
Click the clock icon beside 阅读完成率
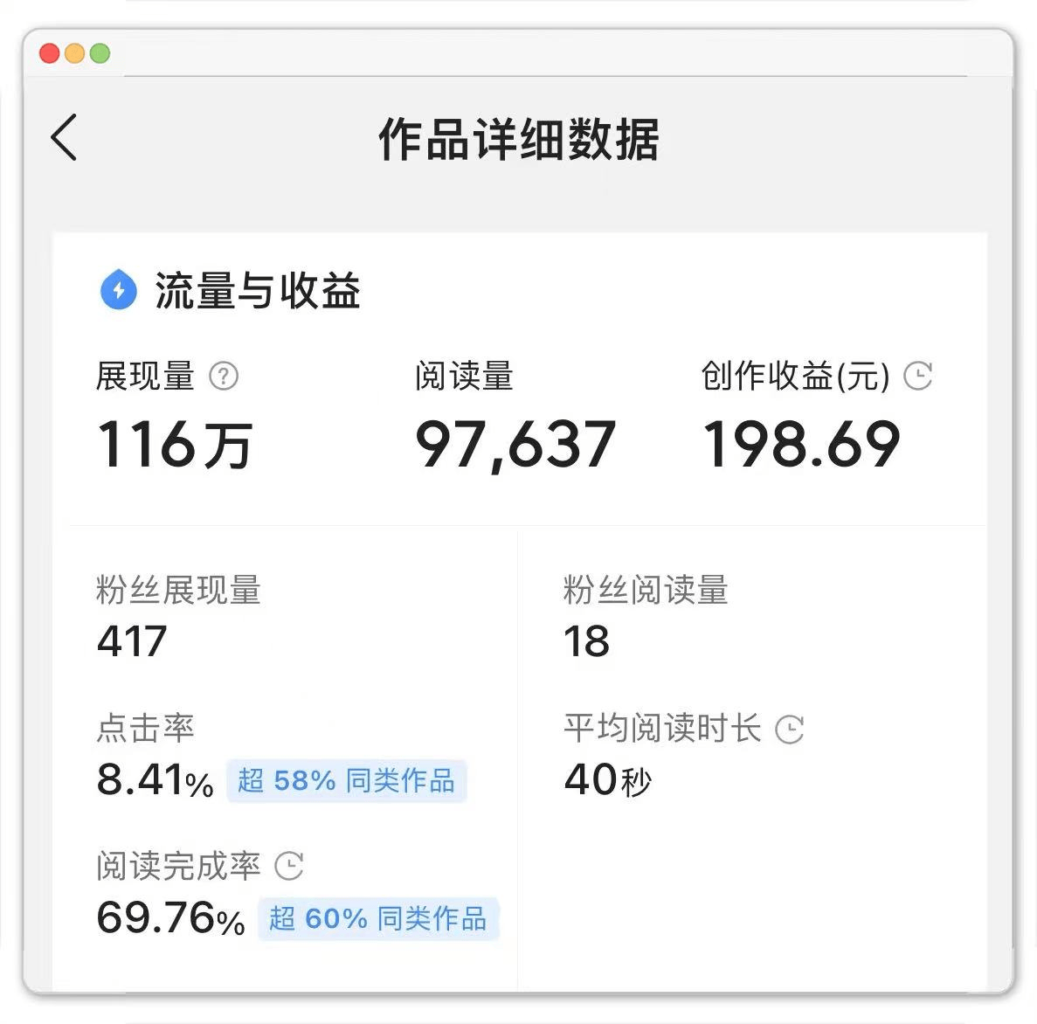tap(289, 867)
